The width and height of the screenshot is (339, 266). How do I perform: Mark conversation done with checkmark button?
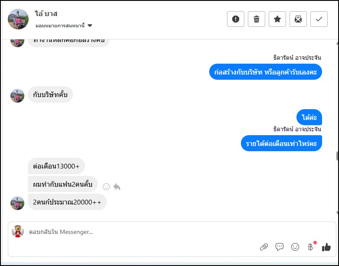pyautogui.click(x=319, y=19)
